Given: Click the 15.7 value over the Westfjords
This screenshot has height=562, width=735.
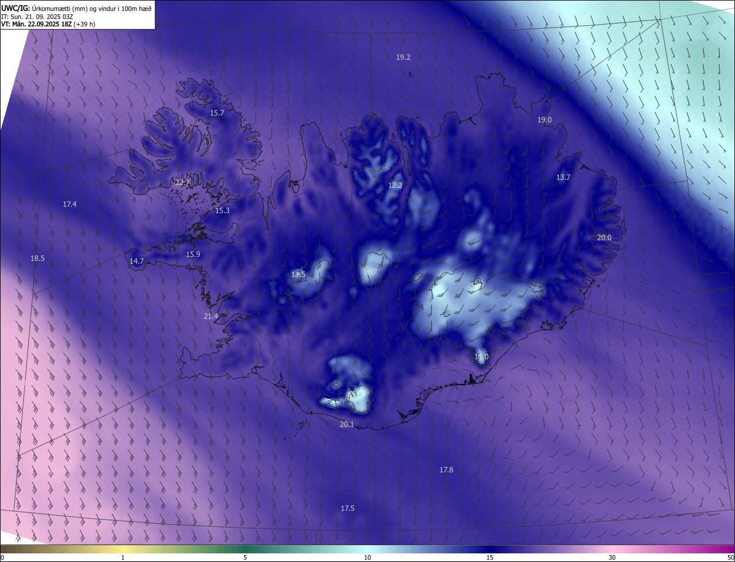Looking at the screenshot, I should (x=216, y=113).
